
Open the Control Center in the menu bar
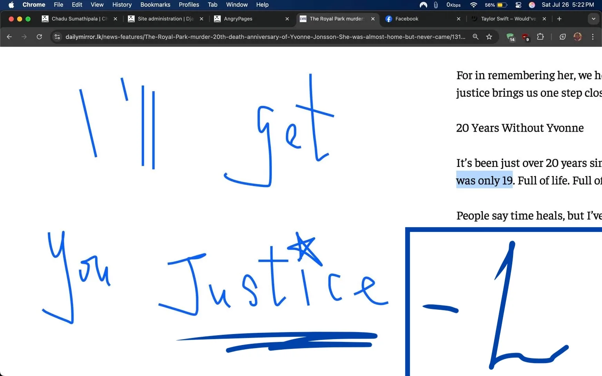pyautogui.click(x=518, y=5)
